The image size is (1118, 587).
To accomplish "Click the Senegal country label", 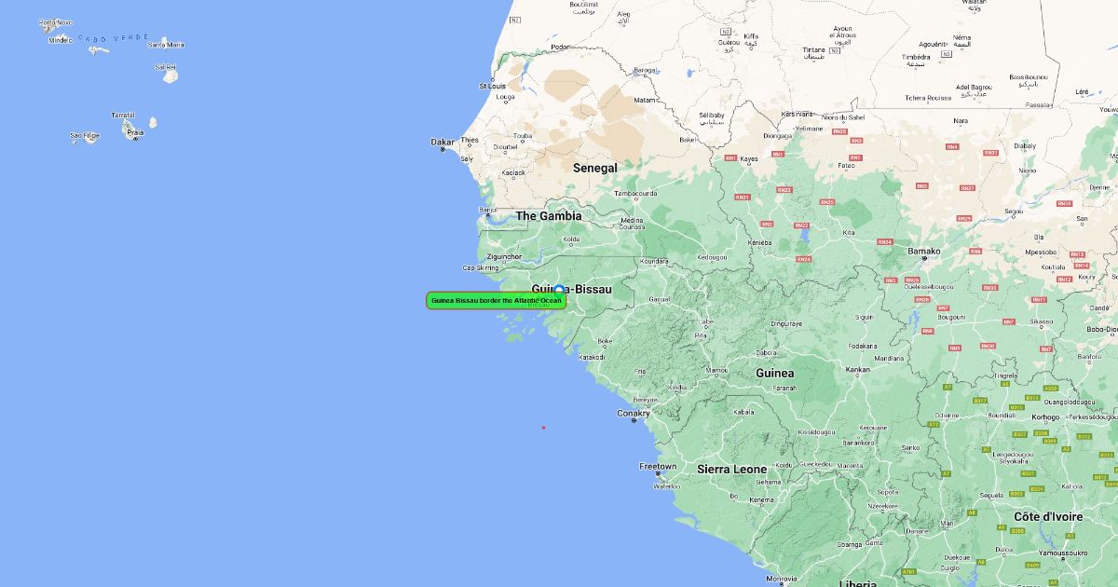I will (594, 168).
